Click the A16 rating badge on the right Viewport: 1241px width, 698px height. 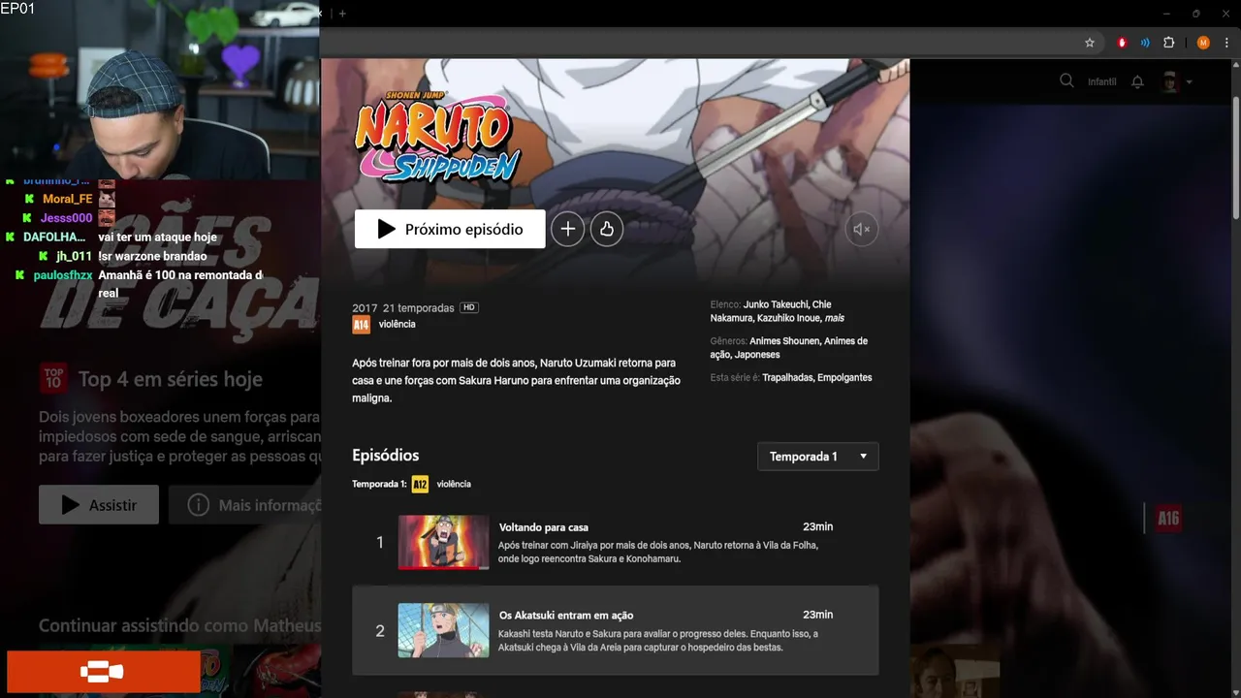tap(1168, 519)
